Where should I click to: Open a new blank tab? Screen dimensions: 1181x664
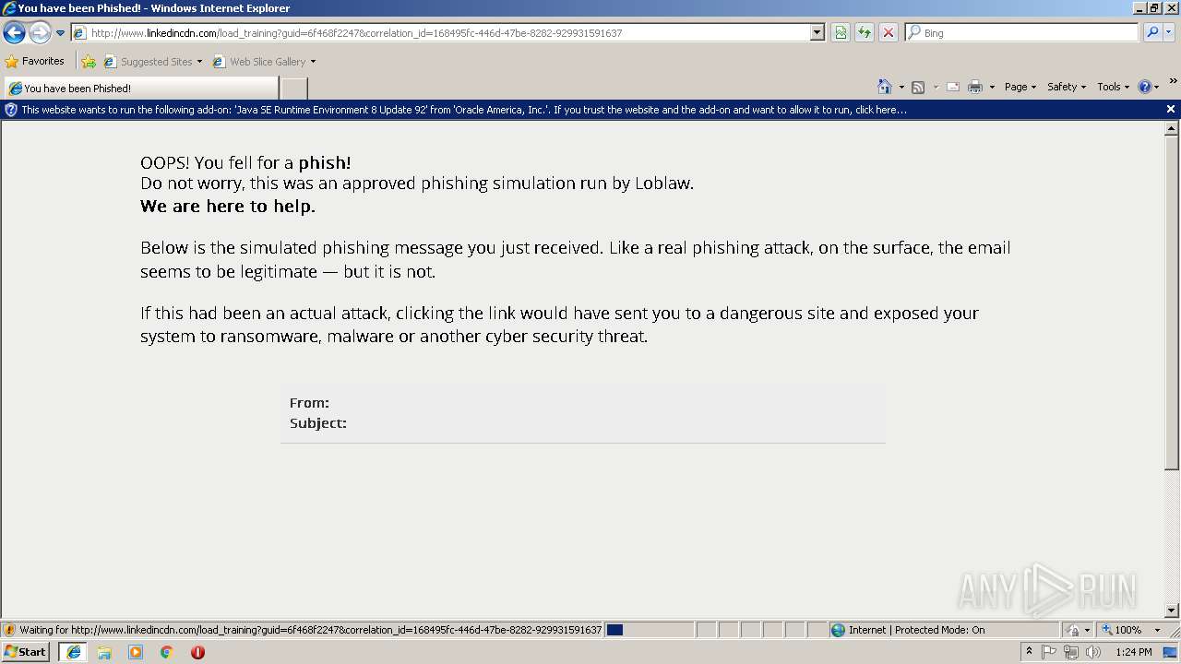[293, 89]
